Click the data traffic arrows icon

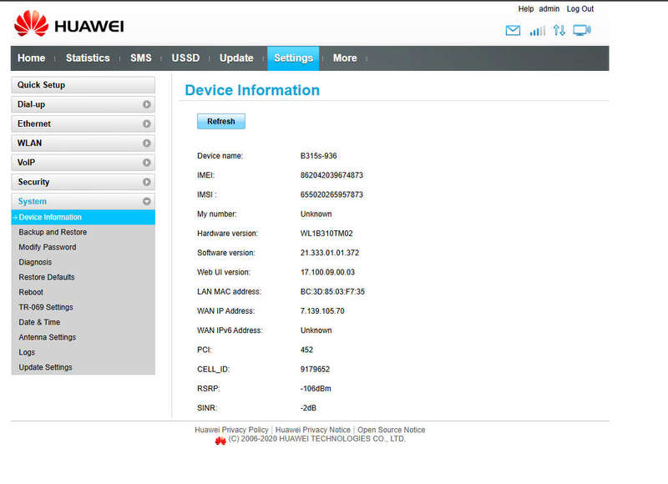point(559,30)
